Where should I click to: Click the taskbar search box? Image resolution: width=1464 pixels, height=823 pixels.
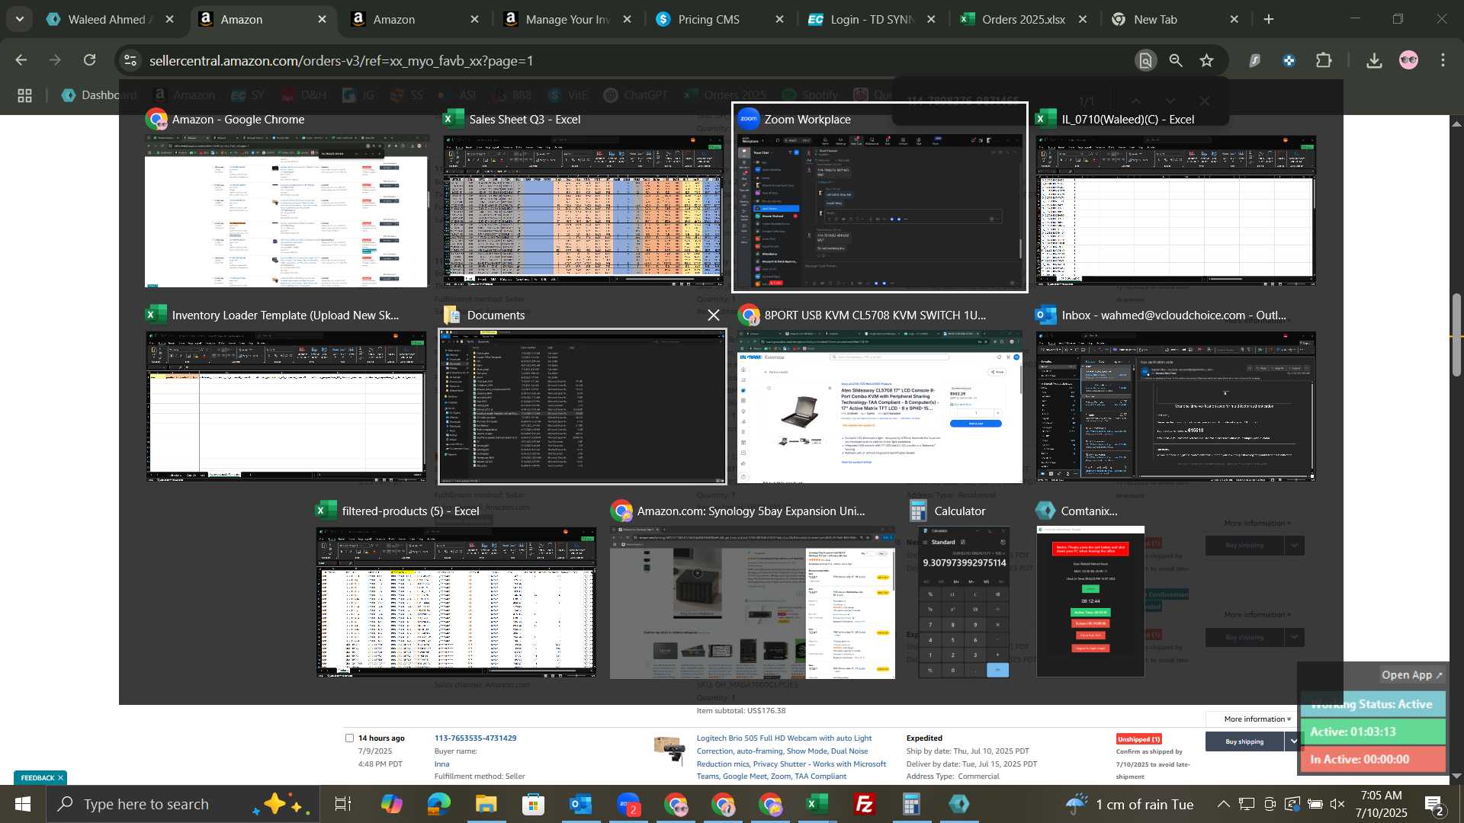183,804
